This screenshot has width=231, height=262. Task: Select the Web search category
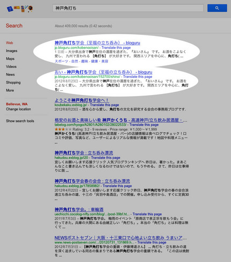tap(10, 43)
